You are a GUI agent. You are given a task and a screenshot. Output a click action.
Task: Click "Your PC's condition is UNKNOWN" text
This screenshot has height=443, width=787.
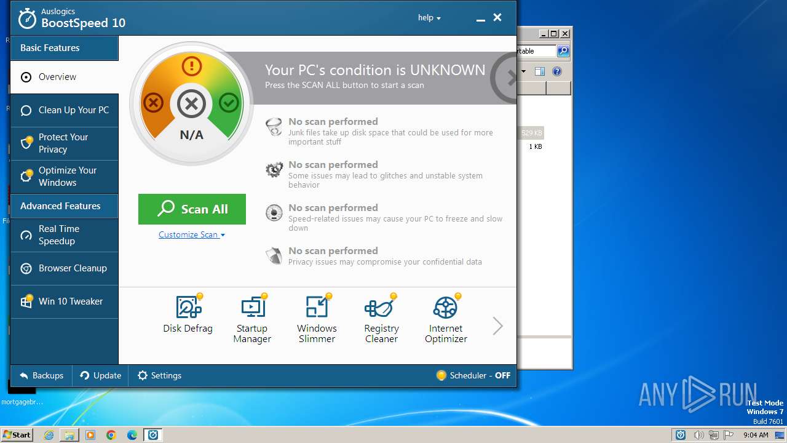(x=375, y=70)
